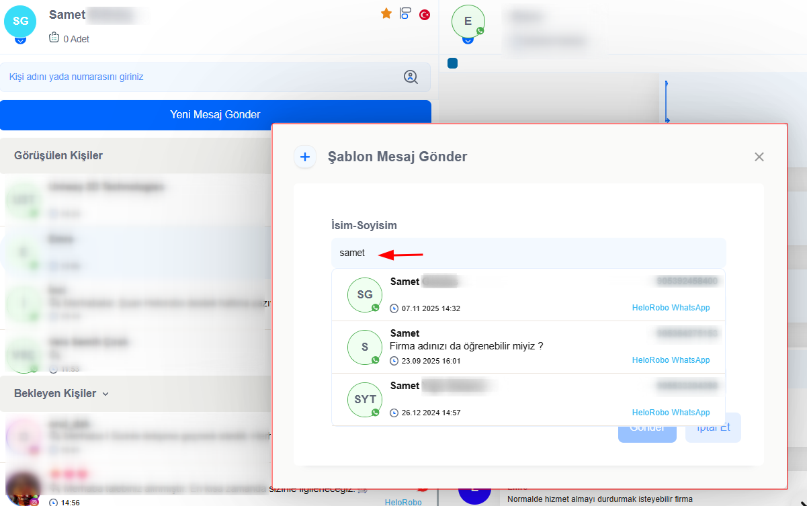
Task: Click the layout panel icon beside star
Action: click(405, 13)
